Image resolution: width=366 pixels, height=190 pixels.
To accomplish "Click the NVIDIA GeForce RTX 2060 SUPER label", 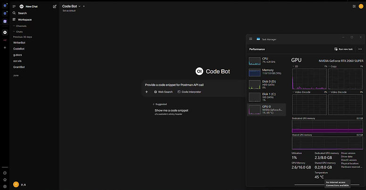I will (x=341, y=61).
